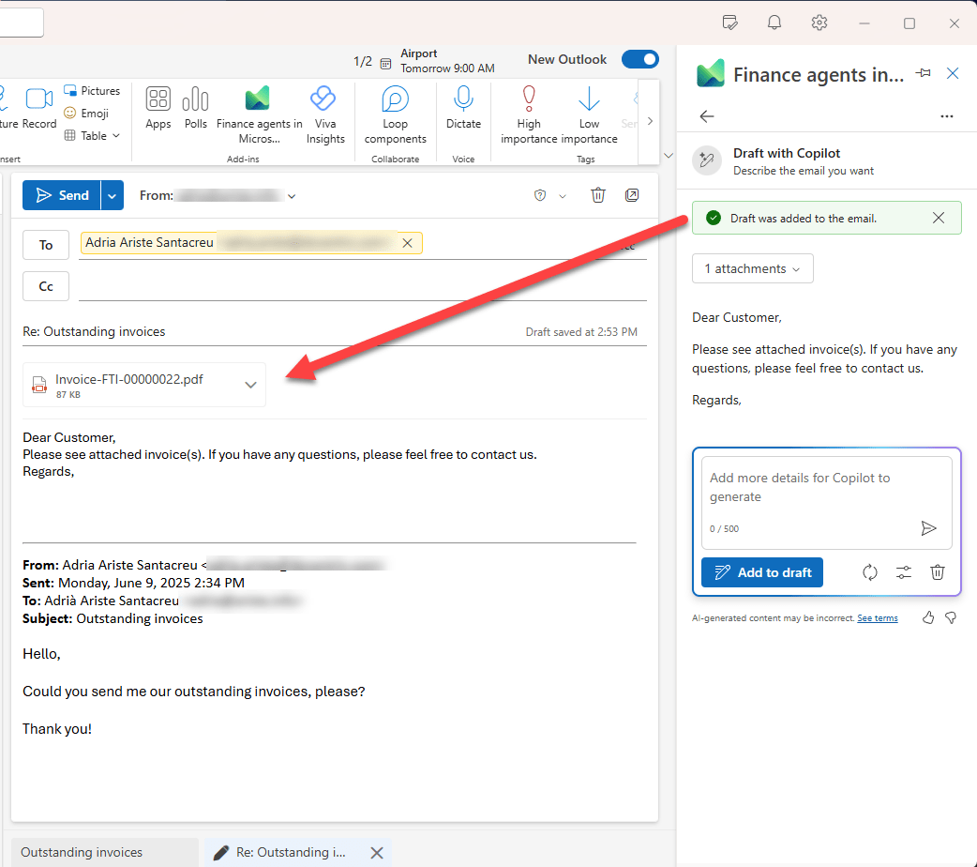Click Draft with Copilot header icon
This screenshot has height=867, width=977.
tap(707, 161)
